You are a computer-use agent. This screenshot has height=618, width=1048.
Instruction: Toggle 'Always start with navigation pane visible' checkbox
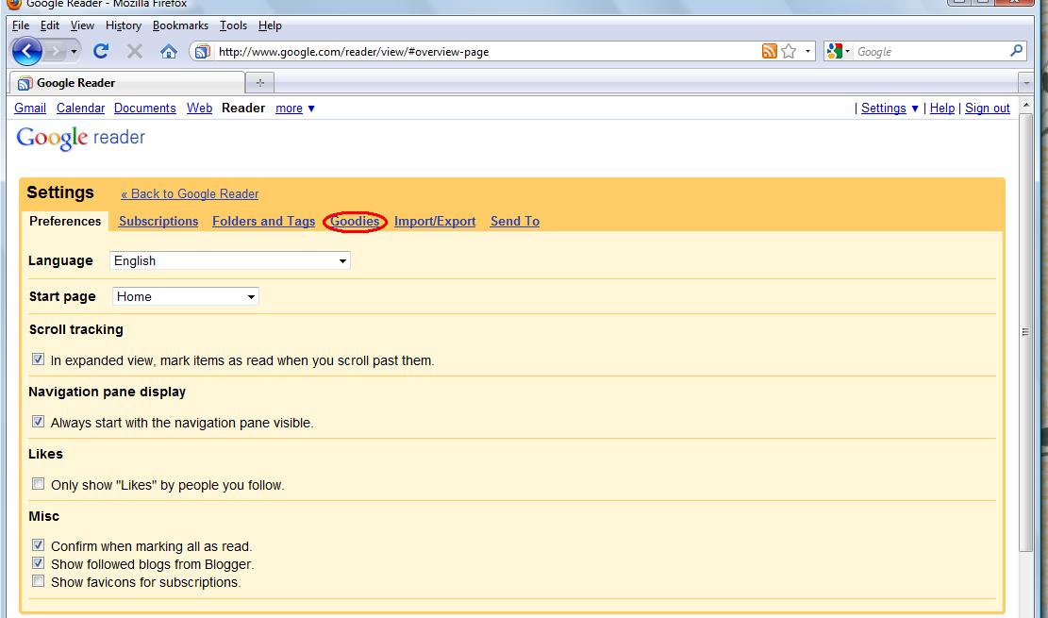38,422
